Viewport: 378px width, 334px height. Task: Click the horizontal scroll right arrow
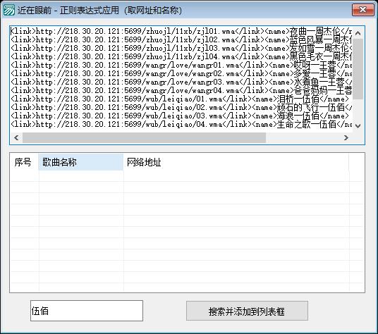coord(346,137)
